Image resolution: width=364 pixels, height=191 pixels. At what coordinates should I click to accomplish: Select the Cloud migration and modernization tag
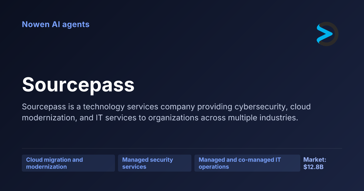(x=68, y=163)
